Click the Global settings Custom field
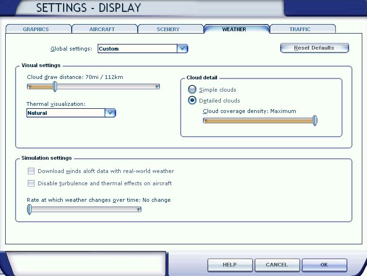Screen dimensions: 367x276 [137, 49]
